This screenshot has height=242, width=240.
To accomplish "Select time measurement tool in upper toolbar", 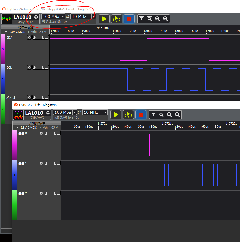I will (142, 19).
